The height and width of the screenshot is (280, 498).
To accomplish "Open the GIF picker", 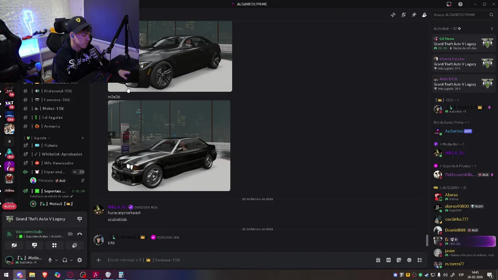I will 388,260.
